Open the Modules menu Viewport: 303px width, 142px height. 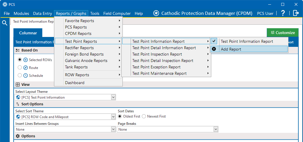coord(21,13)
